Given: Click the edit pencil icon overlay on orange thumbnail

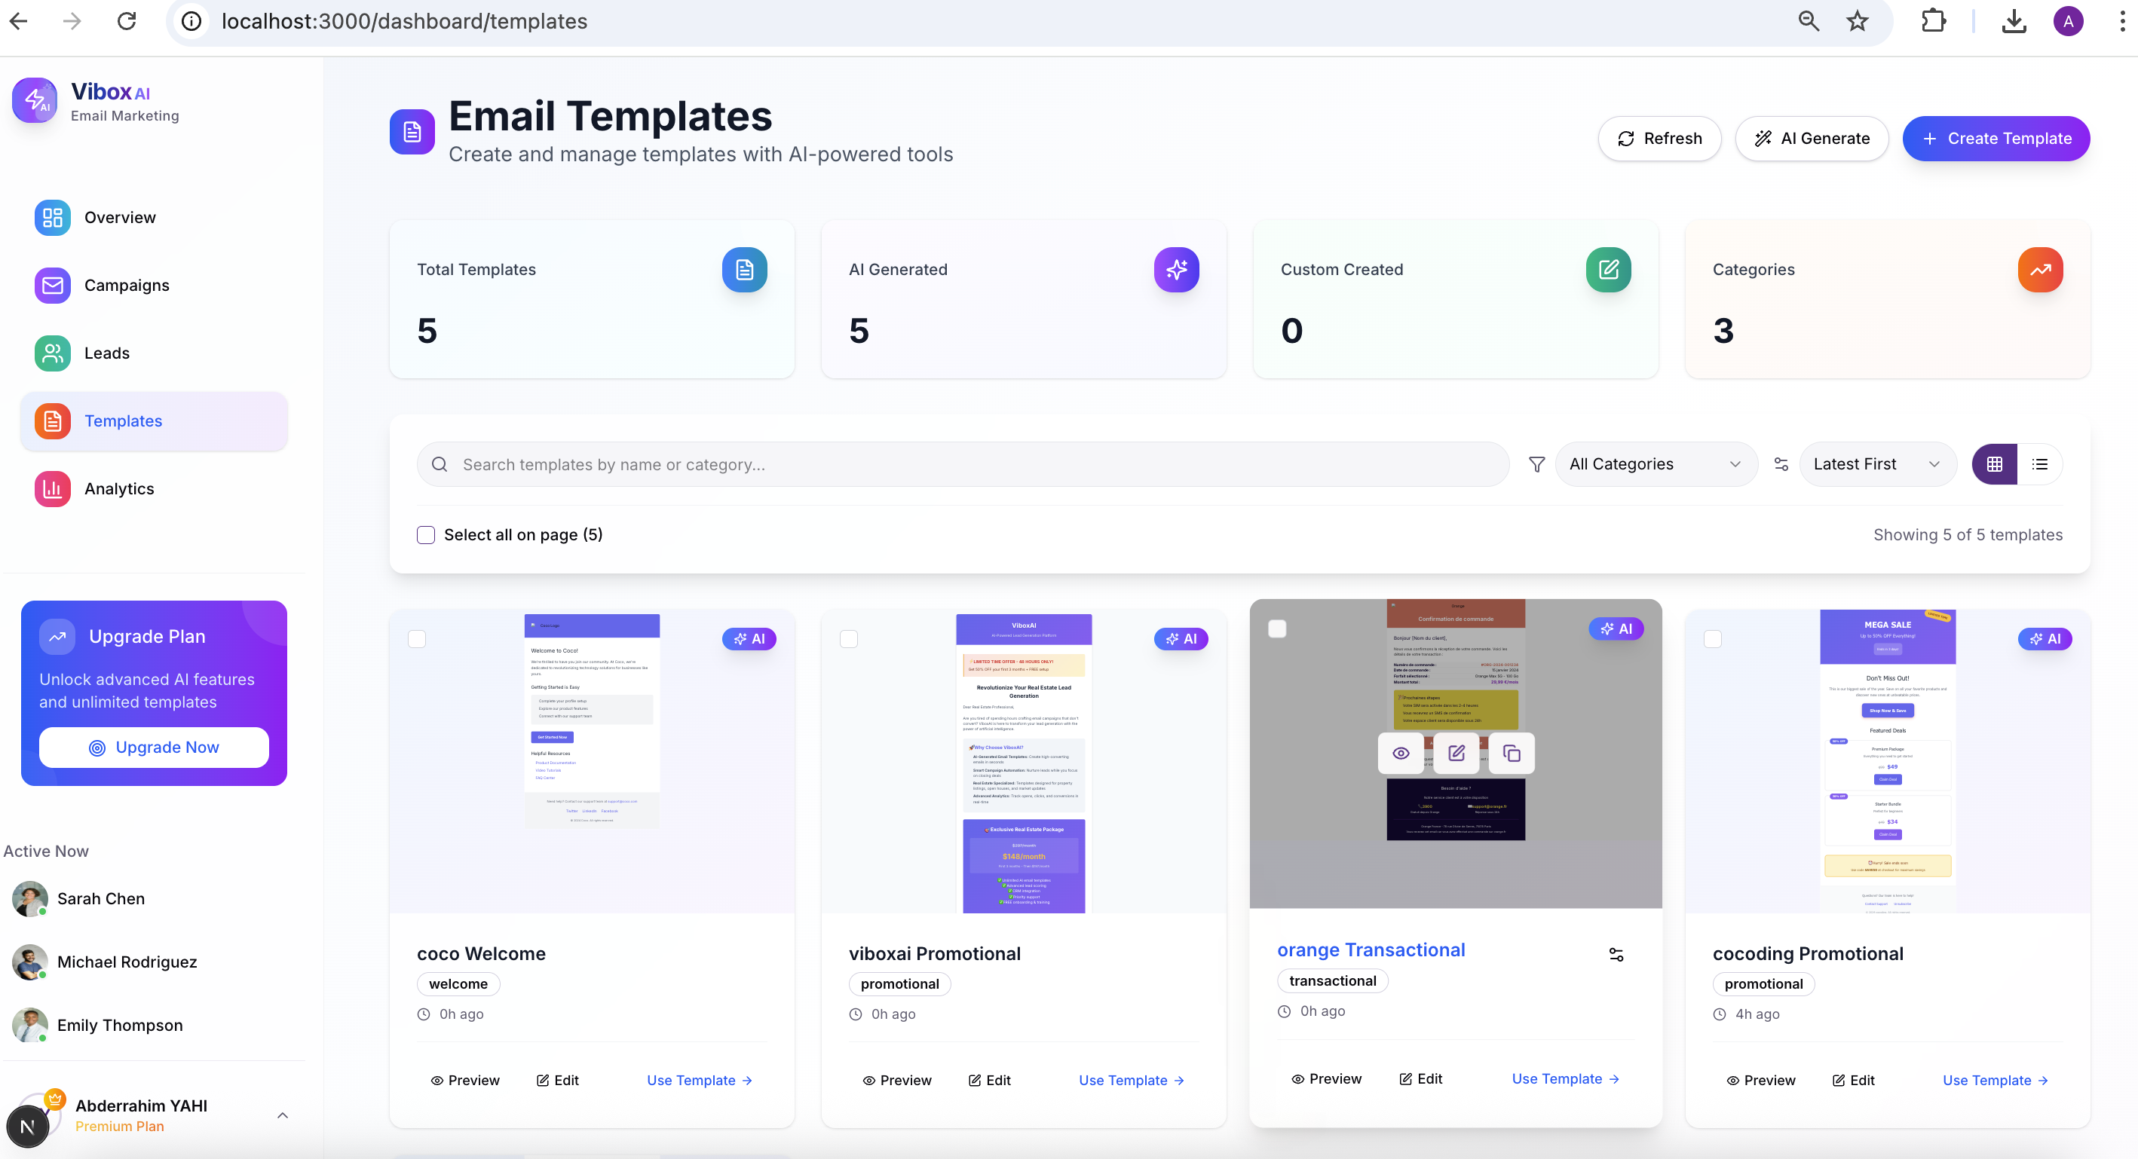Looking at the screenshot, I should (1456, 754).
